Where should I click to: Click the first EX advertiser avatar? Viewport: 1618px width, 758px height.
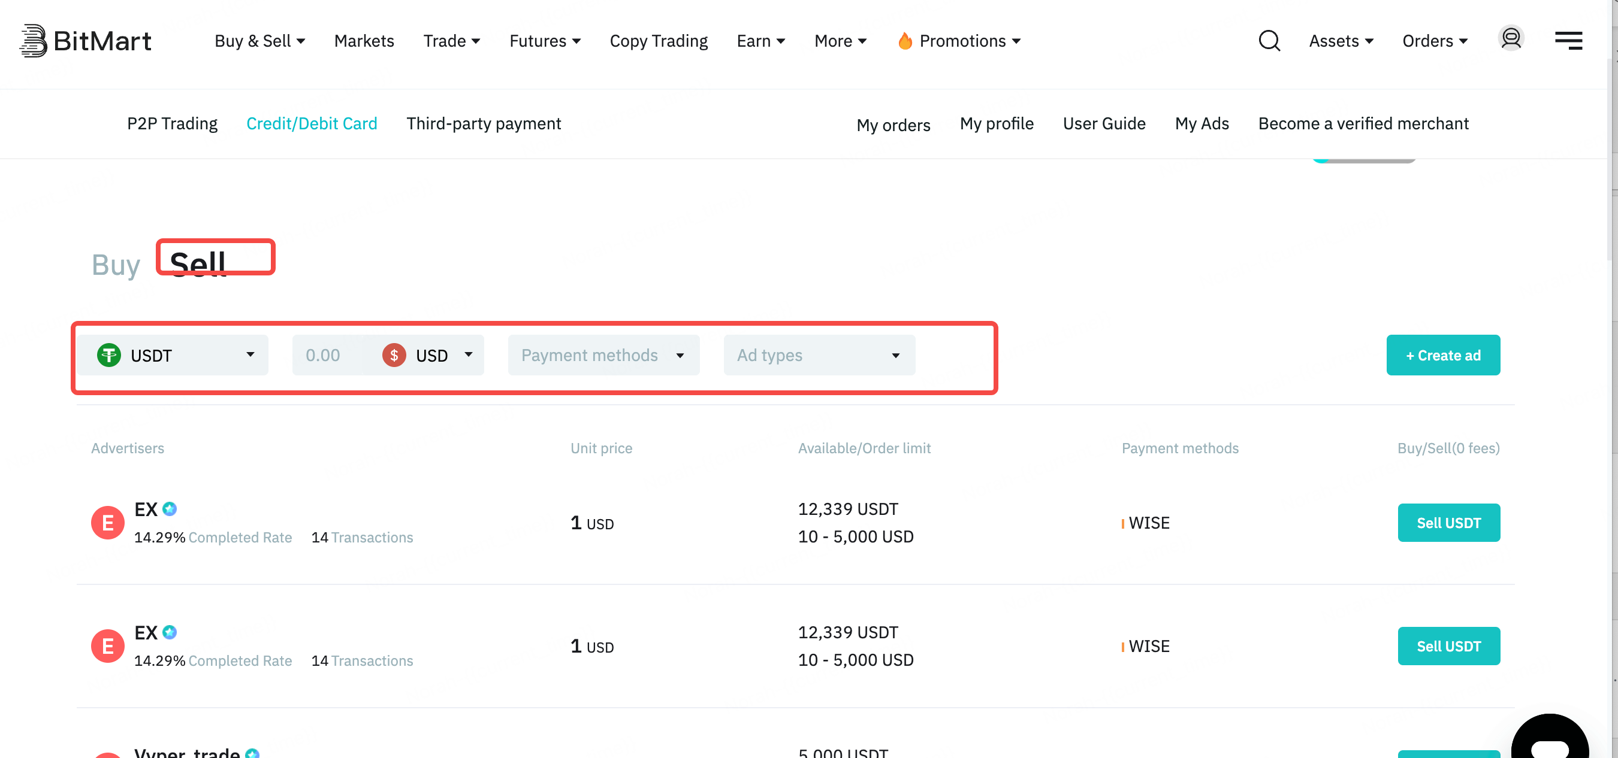pos(107,523)
